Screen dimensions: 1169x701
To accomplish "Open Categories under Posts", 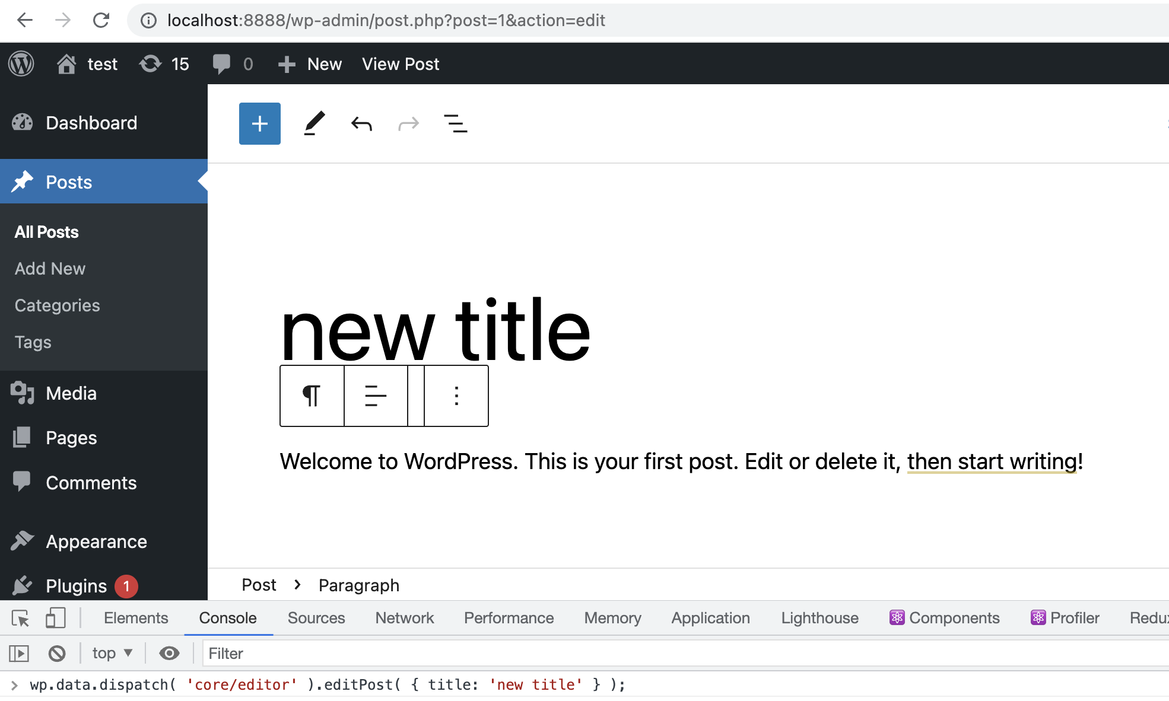I will [57, 305].
